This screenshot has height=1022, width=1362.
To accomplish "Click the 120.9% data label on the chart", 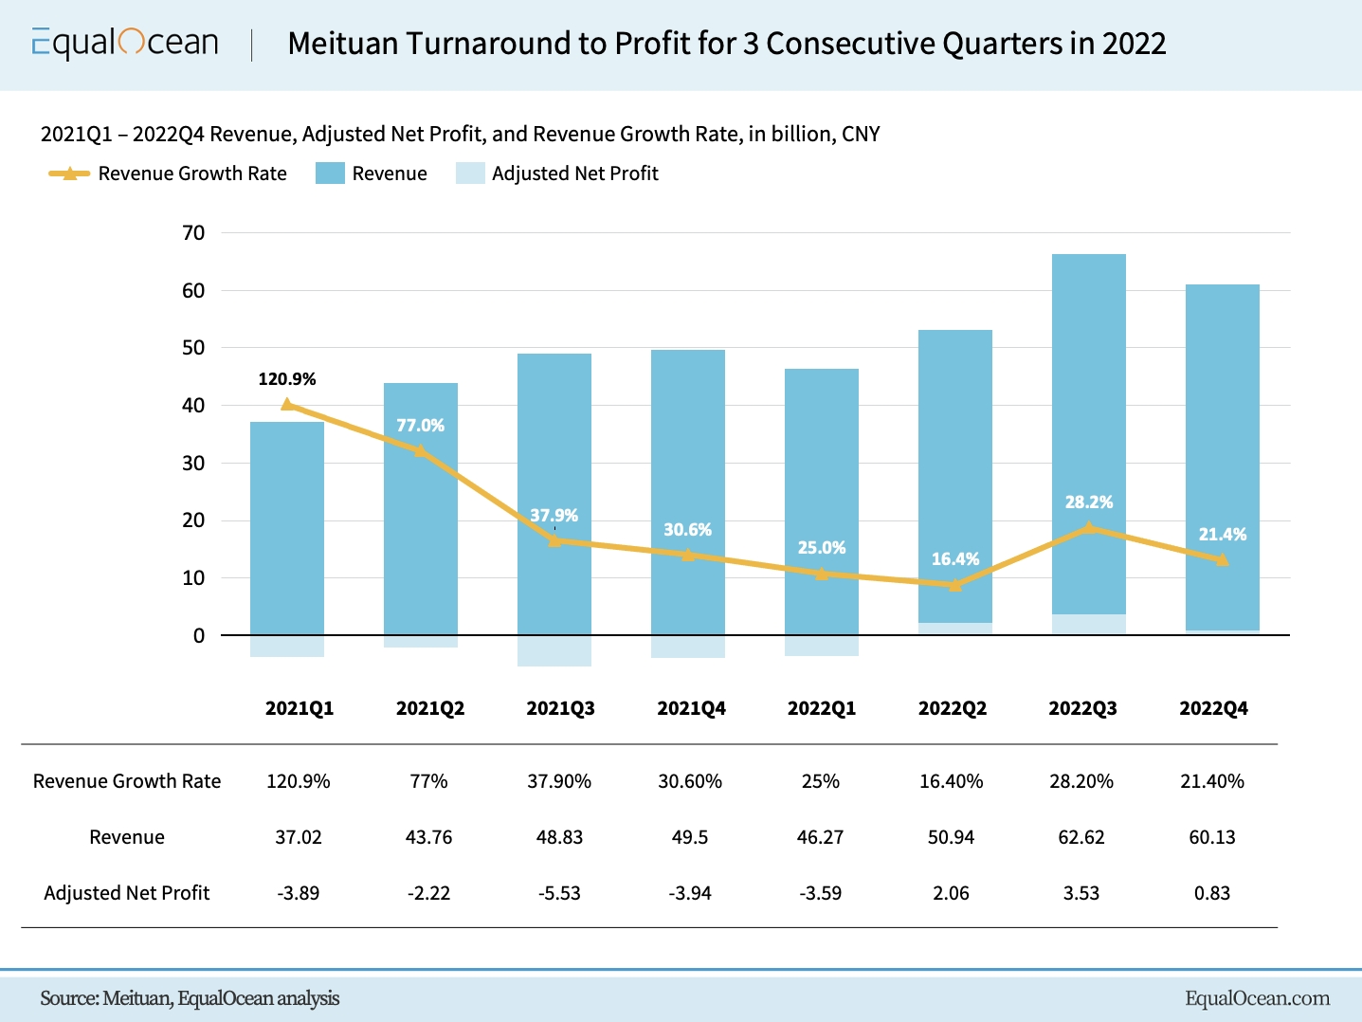I will pos(287,379).
